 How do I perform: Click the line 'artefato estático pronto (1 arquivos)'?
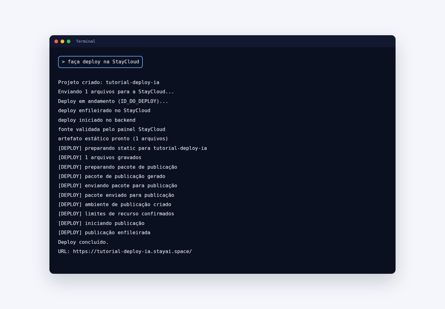[113, 139]
